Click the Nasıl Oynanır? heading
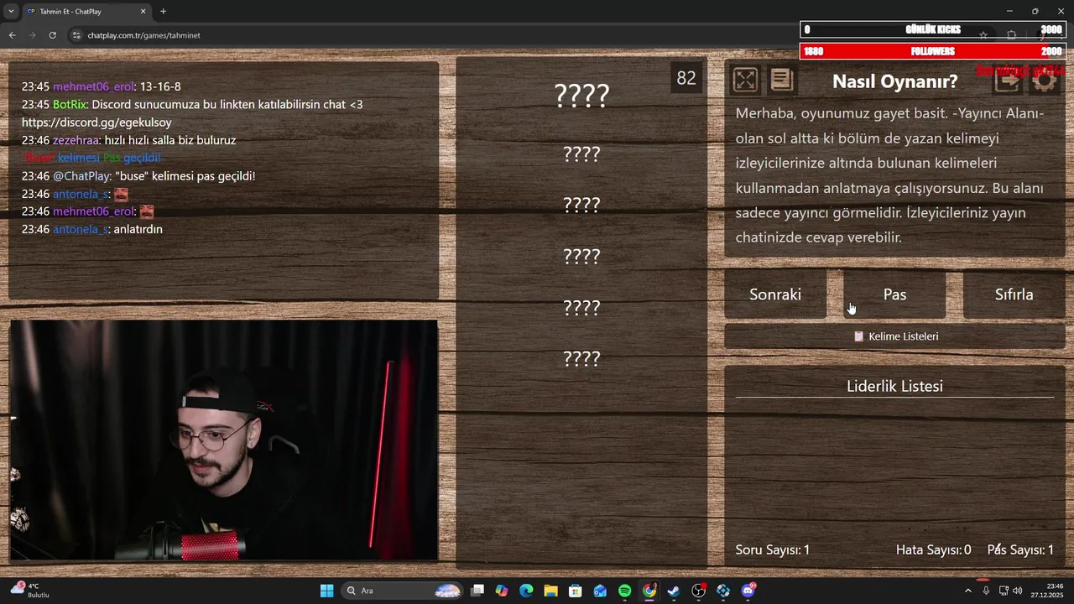Image resolution: width=1074 pixels, height=604 pixels. pos(894,81)
